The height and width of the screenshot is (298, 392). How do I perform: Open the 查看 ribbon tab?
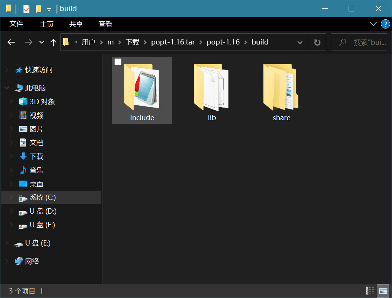click(x=105, y=24)
